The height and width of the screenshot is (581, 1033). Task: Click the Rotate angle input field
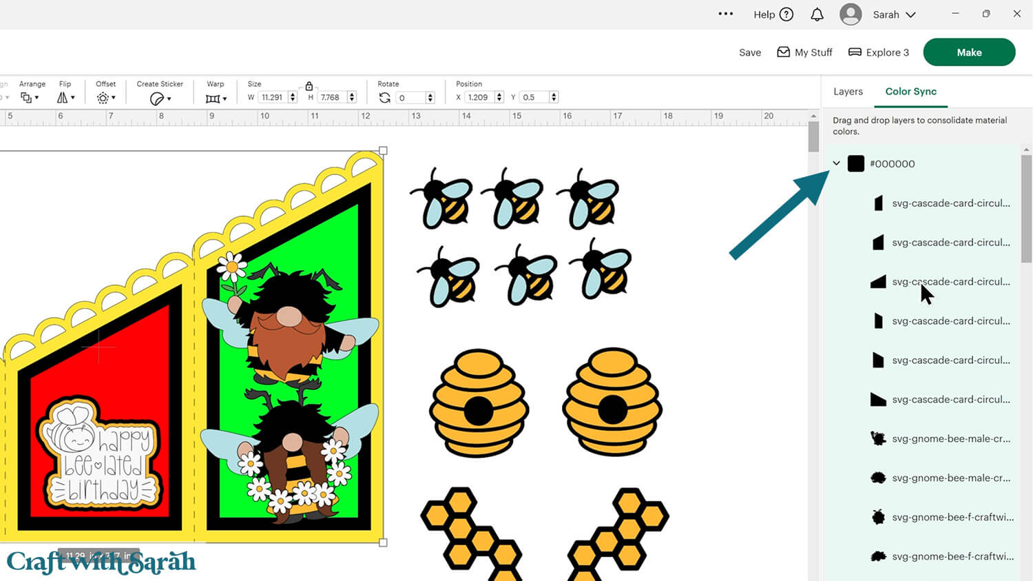(x=411, y=97)
